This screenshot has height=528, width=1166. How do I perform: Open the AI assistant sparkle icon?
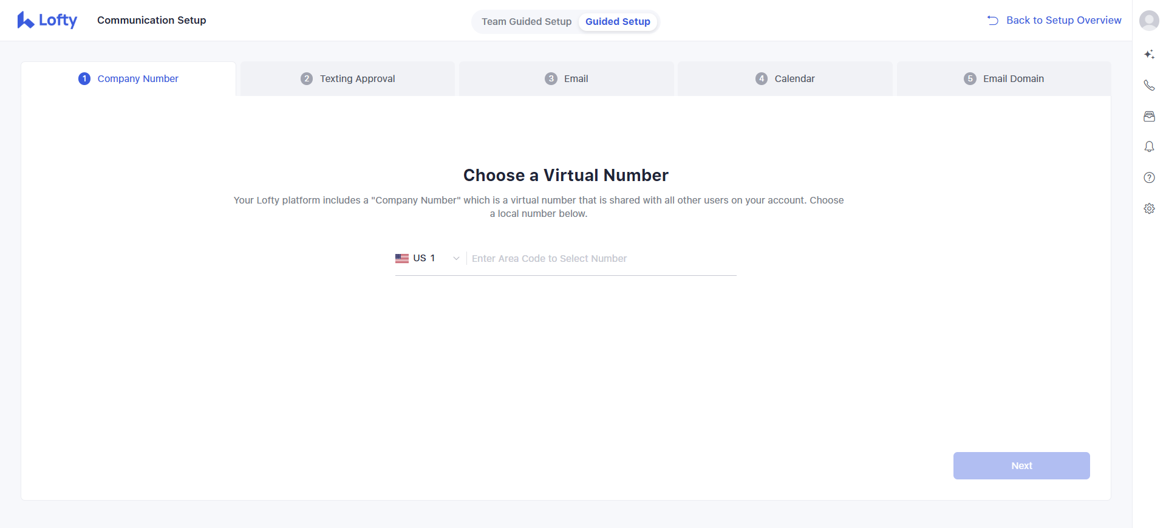(1149, 55)
